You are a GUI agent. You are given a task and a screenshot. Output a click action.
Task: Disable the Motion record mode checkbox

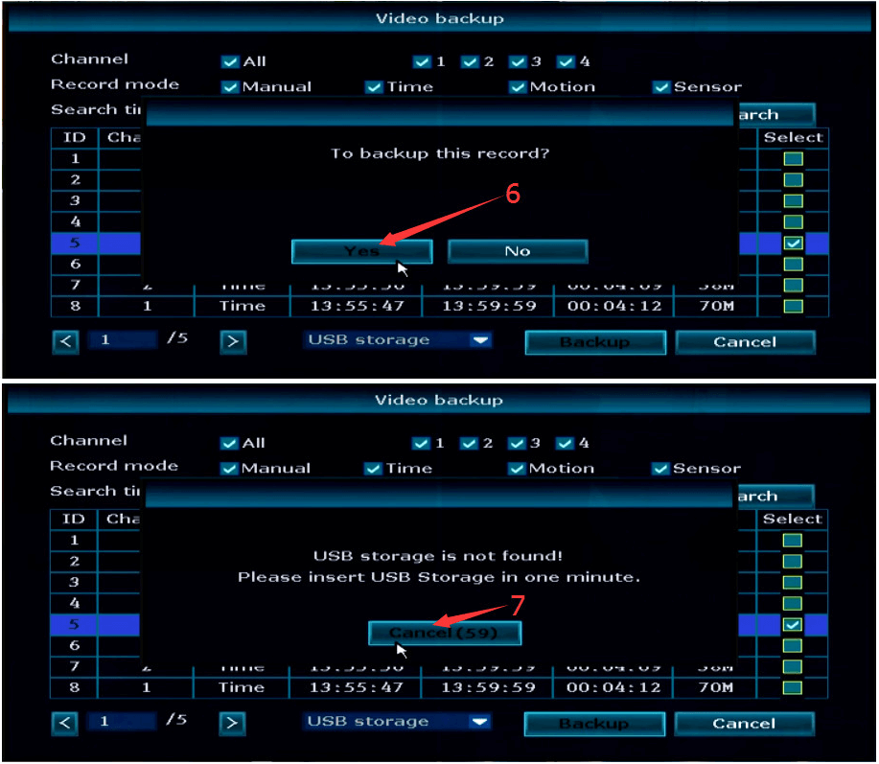click(x=516, y=86)
